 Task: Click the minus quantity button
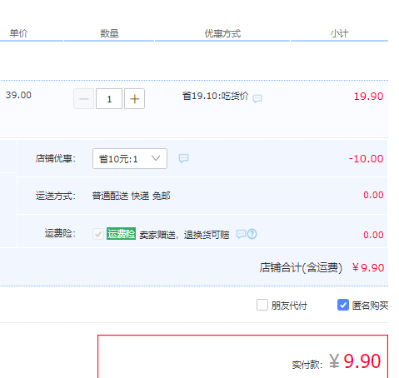pos(83,99)
